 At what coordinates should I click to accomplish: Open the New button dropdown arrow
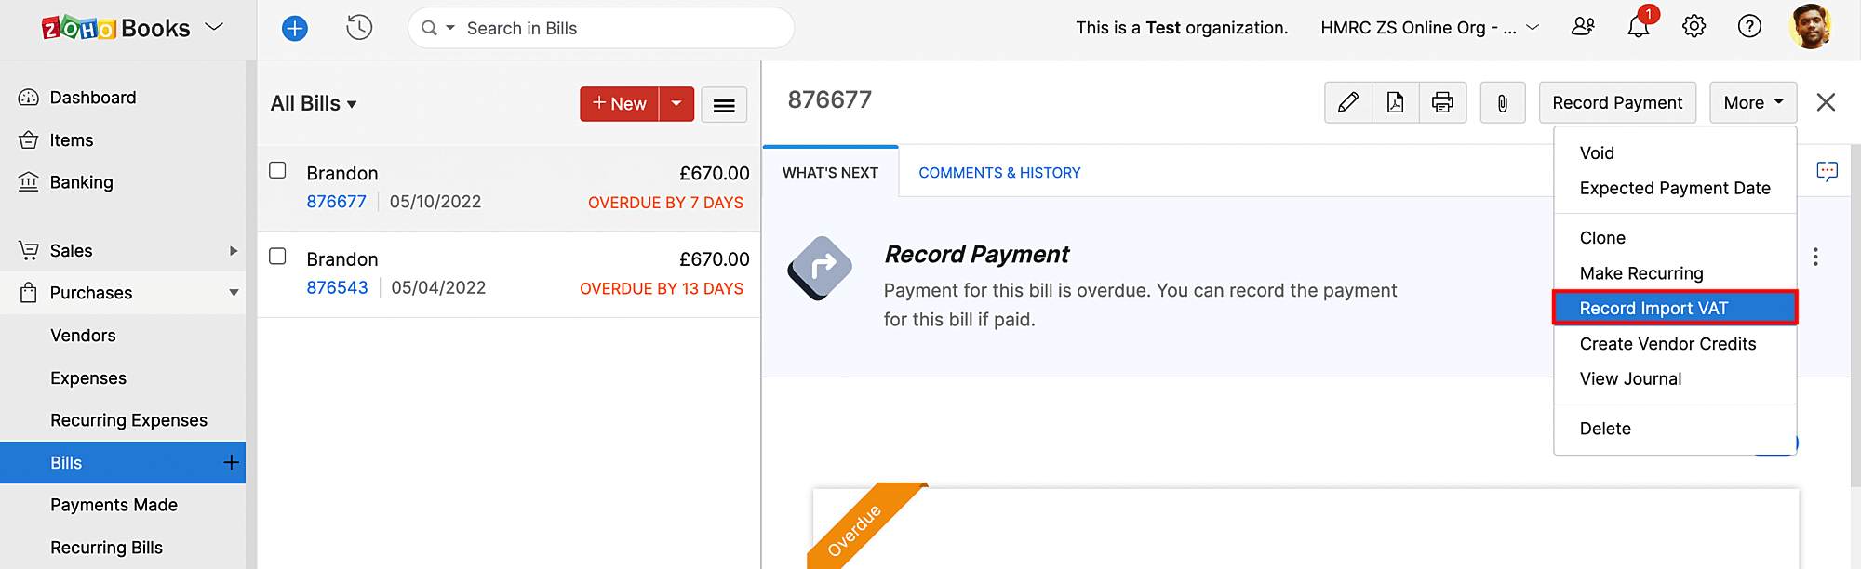(676, 103)
